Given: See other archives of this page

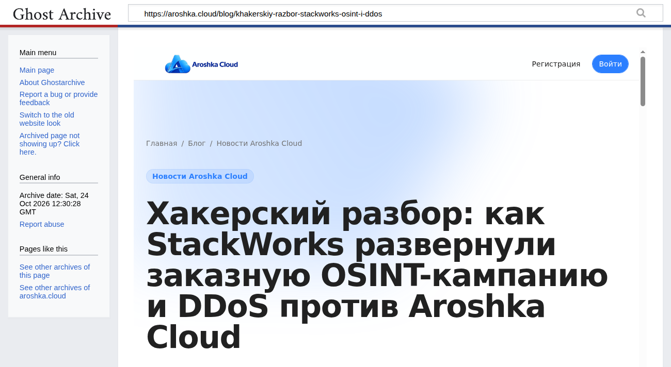Looking at the screenshot, I should tap(55, 271).
